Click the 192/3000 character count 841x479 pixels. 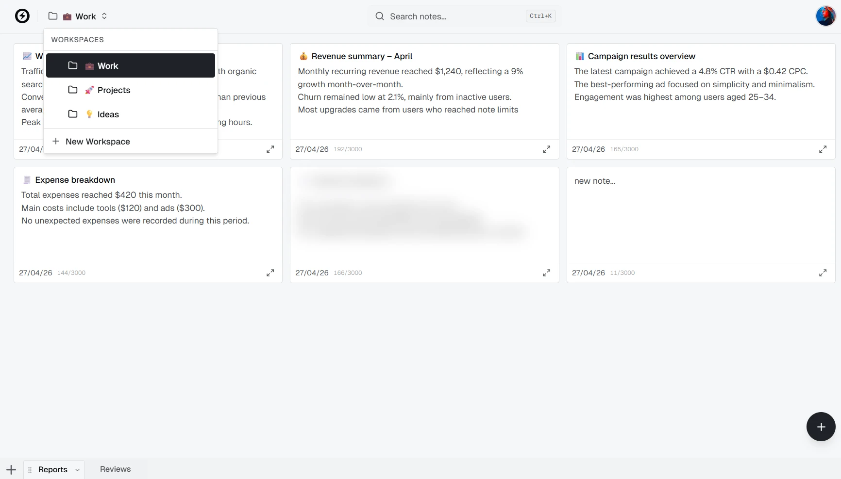tap(348, 149)
